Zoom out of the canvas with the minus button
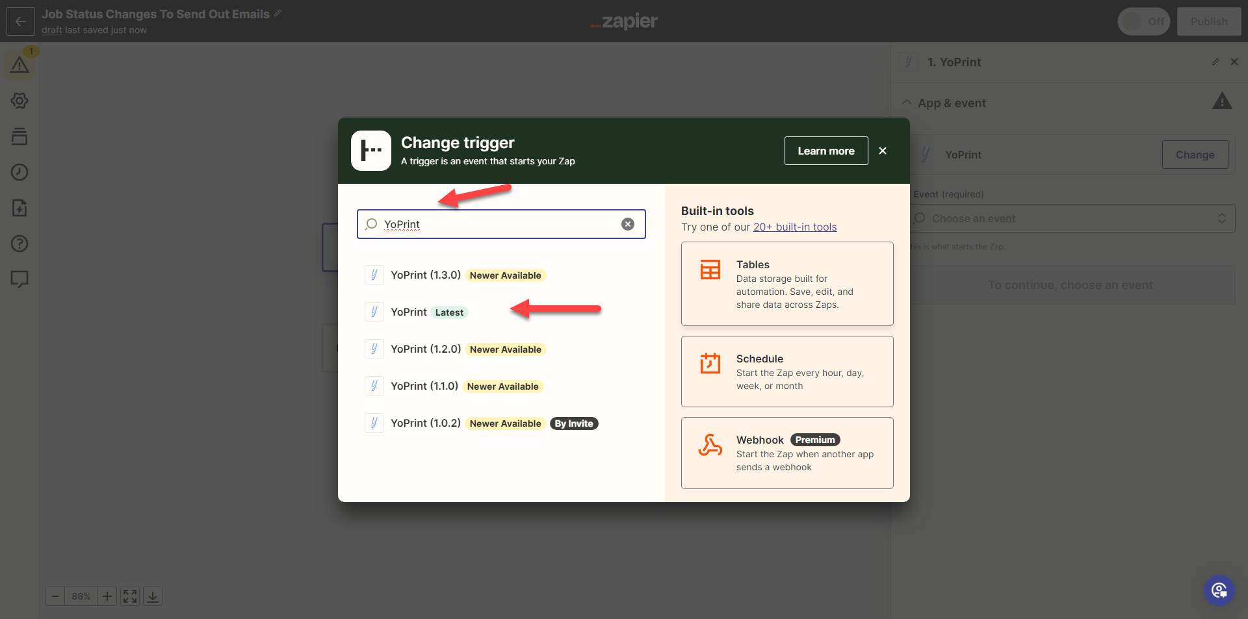 coord(55,596)
